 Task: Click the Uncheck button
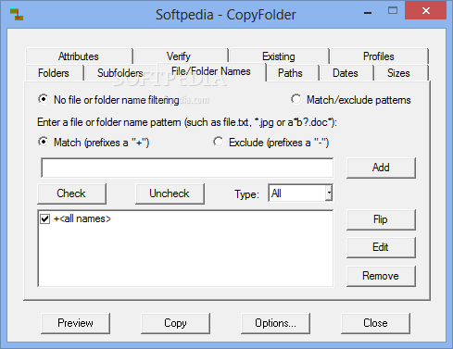tap(170, 193)
